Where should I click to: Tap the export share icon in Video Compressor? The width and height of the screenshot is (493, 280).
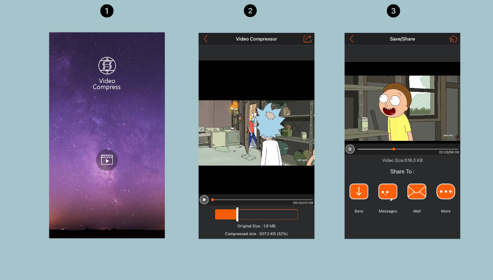(x=307, y=39)
